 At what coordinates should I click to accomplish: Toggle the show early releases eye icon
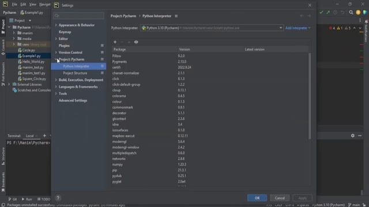136,42
